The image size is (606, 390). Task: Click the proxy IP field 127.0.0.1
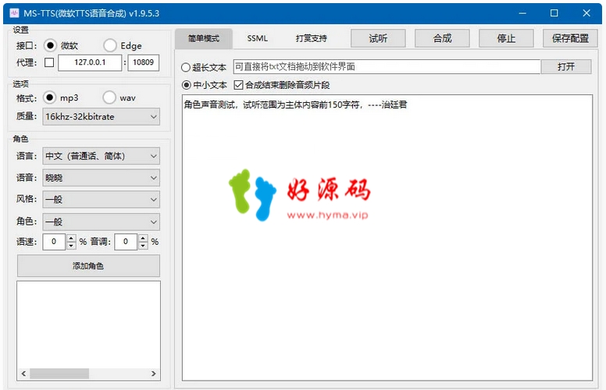click(90, 62)
